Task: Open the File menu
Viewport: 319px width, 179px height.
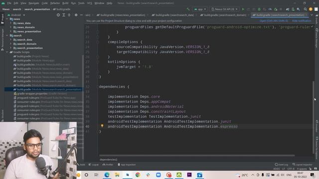Action: (x=9, y=3)
